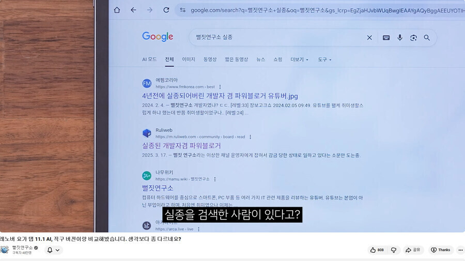Click the arca.live site favicon

[x=147, y=225]
